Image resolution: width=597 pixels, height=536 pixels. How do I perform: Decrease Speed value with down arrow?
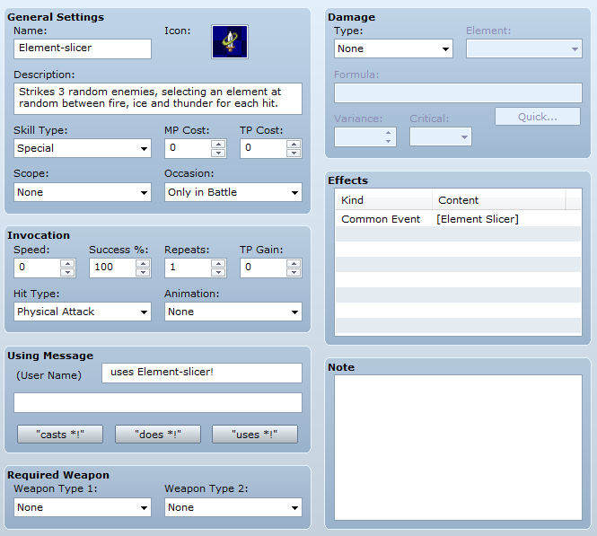pyautogui.click(x=67, y=272)
